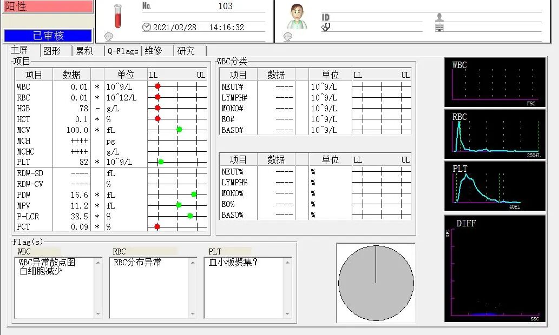Click the RDW-SD row label
559x335 pixels.
[x=30, y=173]
